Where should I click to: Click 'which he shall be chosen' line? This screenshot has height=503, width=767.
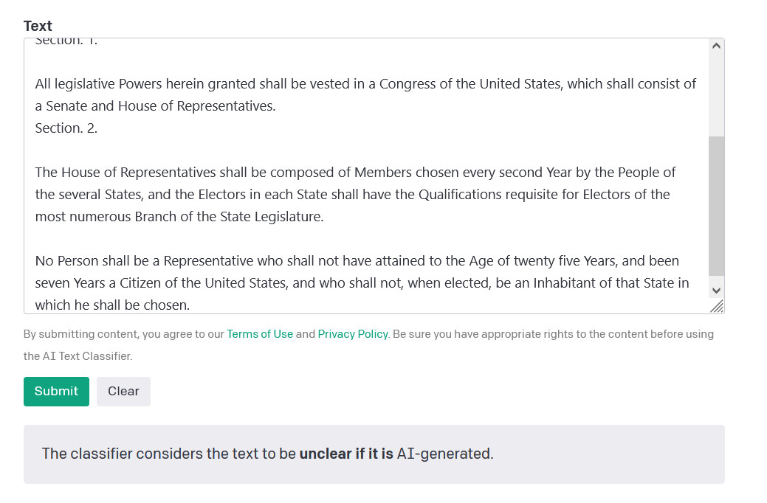coord(112,305)
